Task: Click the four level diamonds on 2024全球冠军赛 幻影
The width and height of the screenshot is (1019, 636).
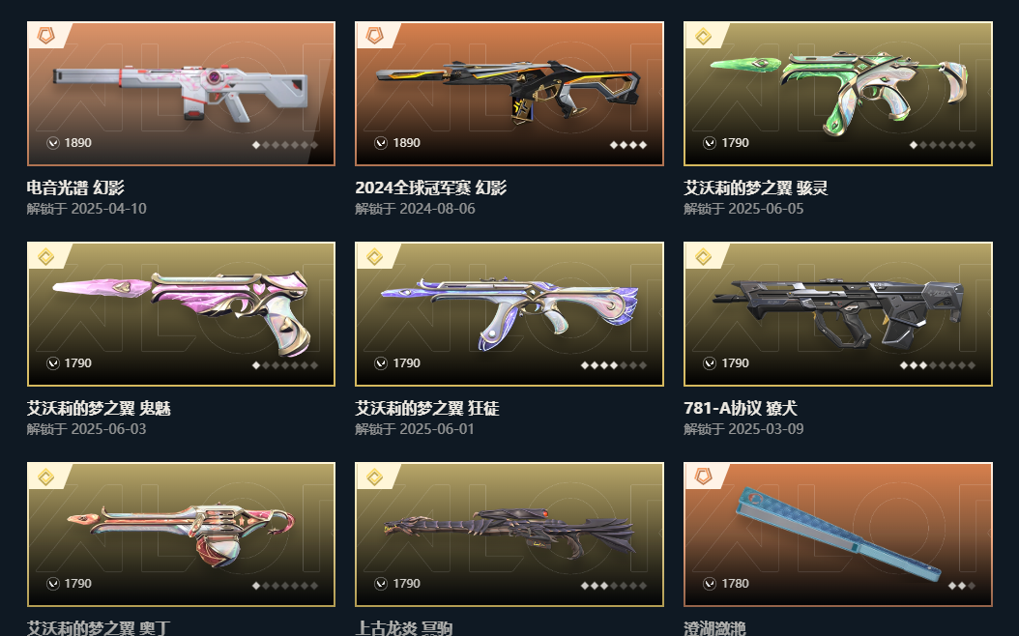Action: pos(627,146)
